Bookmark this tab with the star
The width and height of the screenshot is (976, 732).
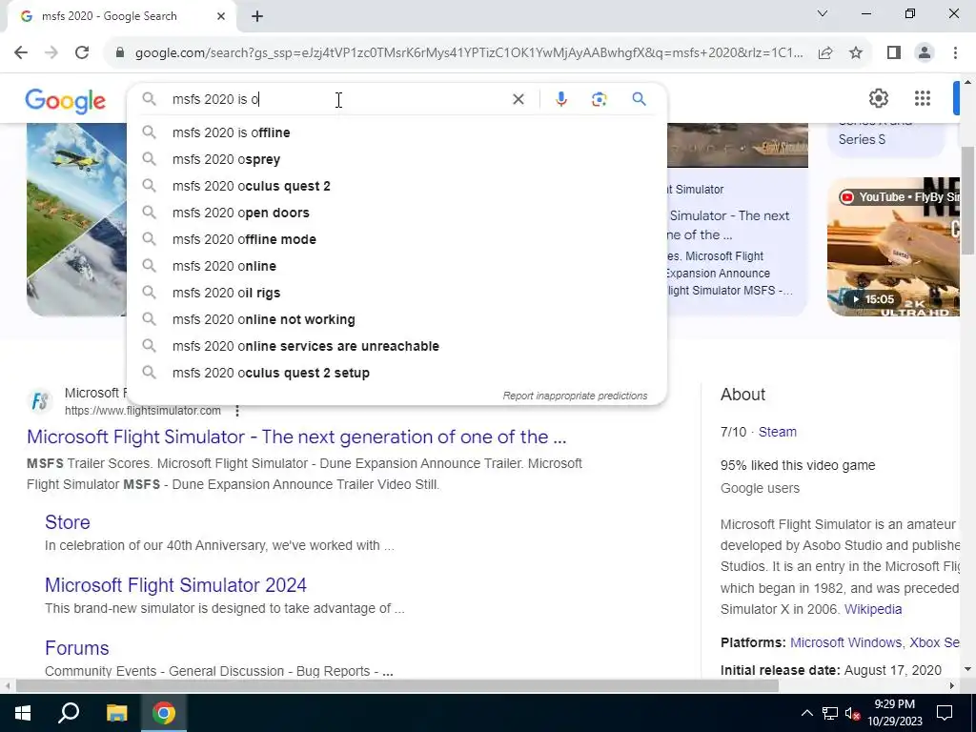click(x=856, y=53)
